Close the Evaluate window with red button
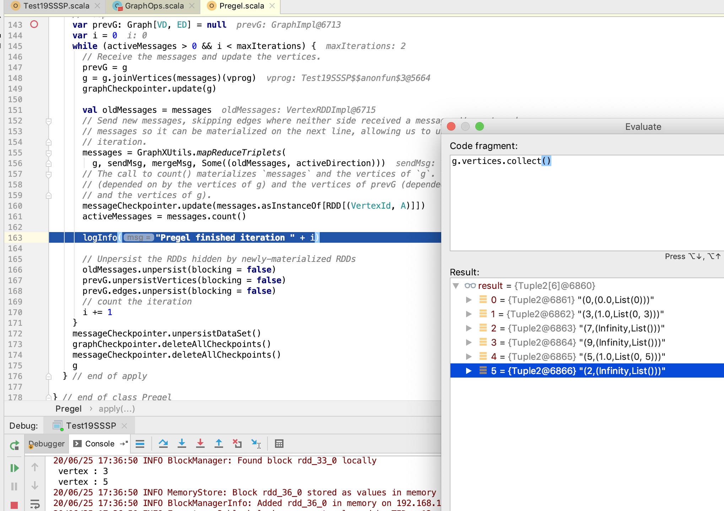The image size is (724, 511). [451, 127]
